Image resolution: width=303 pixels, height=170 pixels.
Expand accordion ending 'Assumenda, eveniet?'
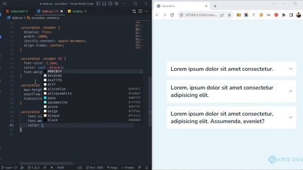pyautogui.click(x=232, y=118)
